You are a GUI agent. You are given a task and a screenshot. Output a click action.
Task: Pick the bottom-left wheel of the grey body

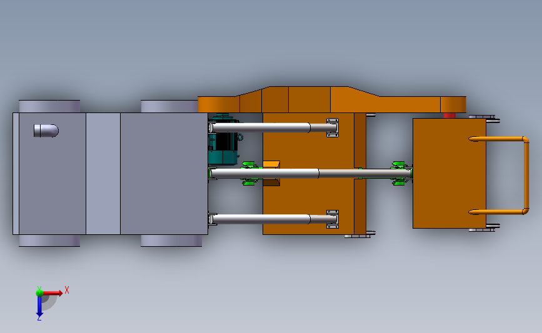[49, 241]
